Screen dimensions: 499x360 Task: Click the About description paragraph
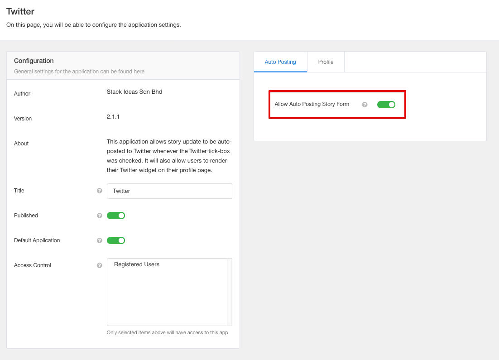(169, 156)
